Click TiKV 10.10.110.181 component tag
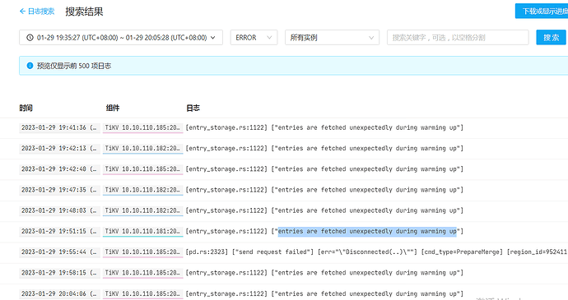Viewport: 568px width, 300px height. 142,231
